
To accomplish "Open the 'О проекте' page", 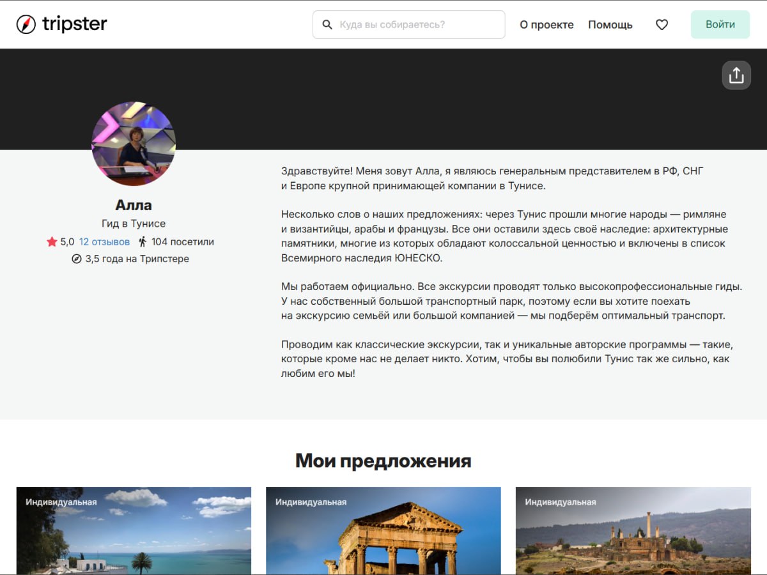I will coord(546,25).
